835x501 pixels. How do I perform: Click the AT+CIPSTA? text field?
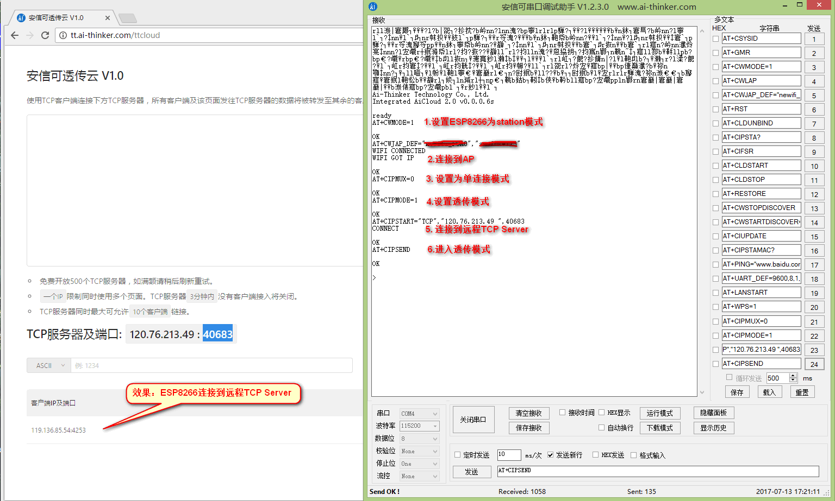point(761,137)
